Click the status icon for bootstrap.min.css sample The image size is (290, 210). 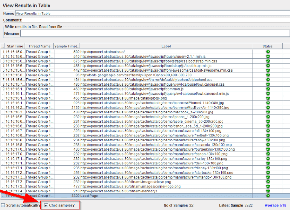(268, 62)
